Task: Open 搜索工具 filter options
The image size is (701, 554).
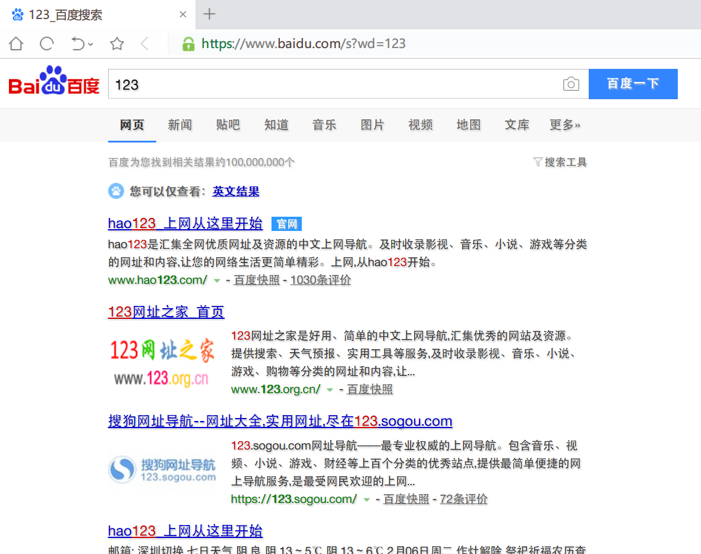Action: 560,162
